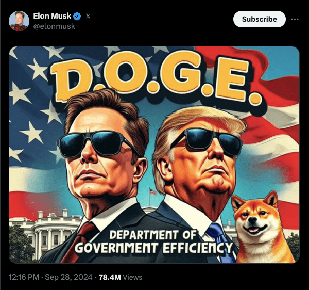309x290 pixels.
Task: Open the 12:16 PM timestamp link
Action: [24, 277]
